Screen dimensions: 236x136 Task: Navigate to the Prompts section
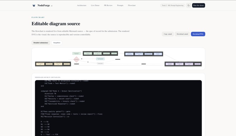click(120, 5)
